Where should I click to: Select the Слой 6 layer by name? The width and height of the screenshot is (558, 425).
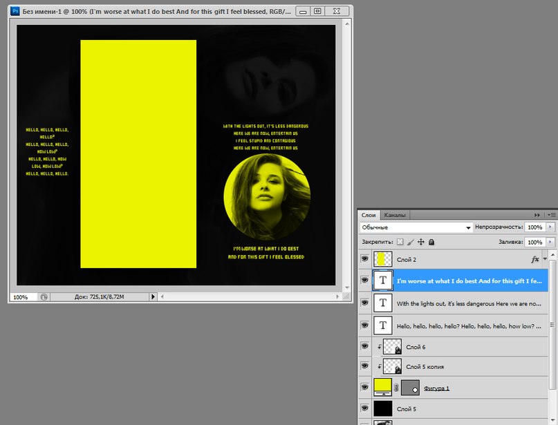(x=416, y=347)
